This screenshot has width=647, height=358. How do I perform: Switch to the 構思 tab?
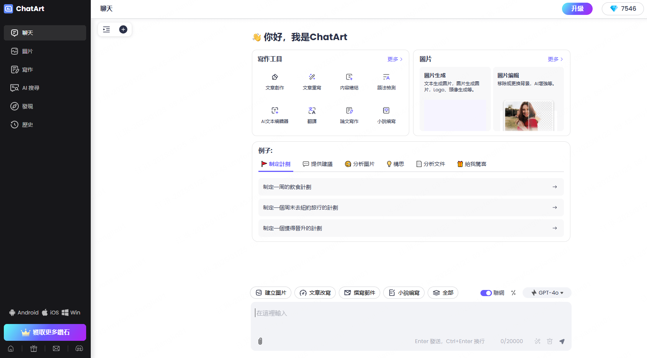point(395,164)
